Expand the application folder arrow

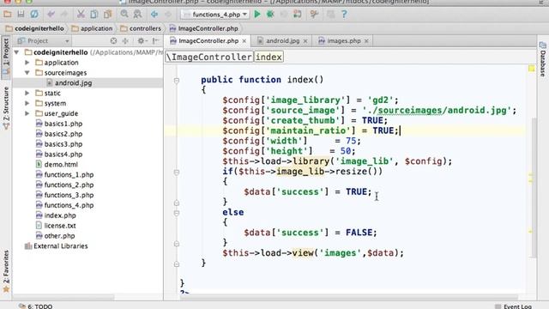27,63
